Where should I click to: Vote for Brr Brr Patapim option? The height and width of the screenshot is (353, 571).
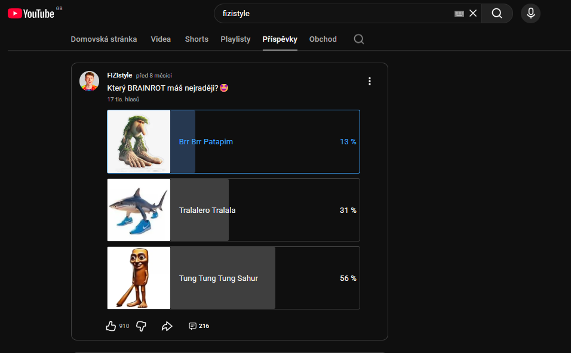tap(233, 142)
